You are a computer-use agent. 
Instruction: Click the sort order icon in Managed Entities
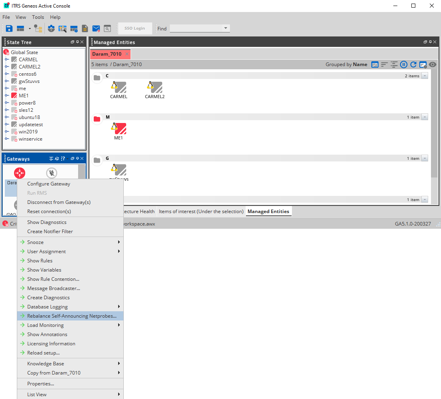coord(384,65)
